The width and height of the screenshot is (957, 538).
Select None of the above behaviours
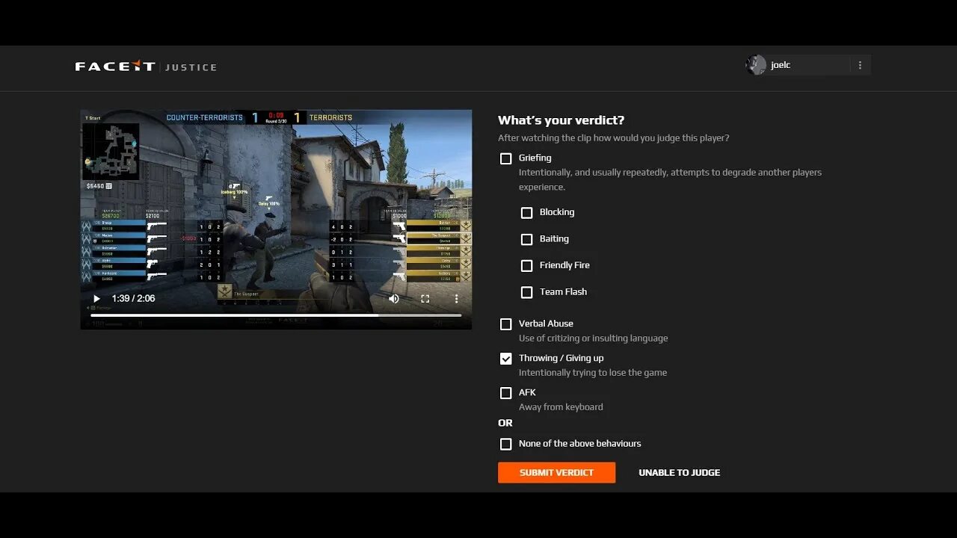point(506,444)
